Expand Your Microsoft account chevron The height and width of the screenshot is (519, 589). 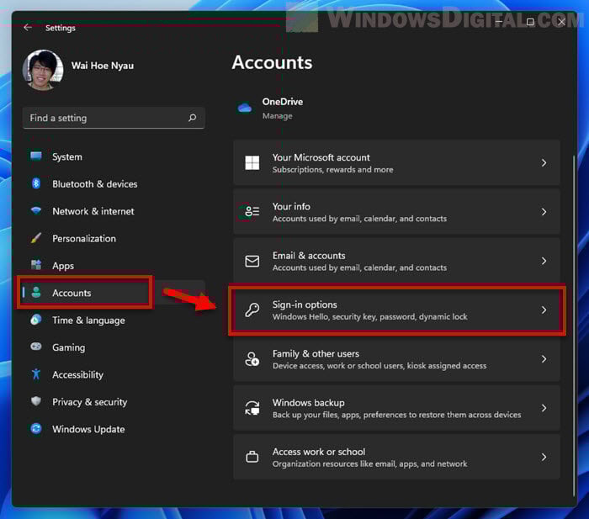coord(544,163)
